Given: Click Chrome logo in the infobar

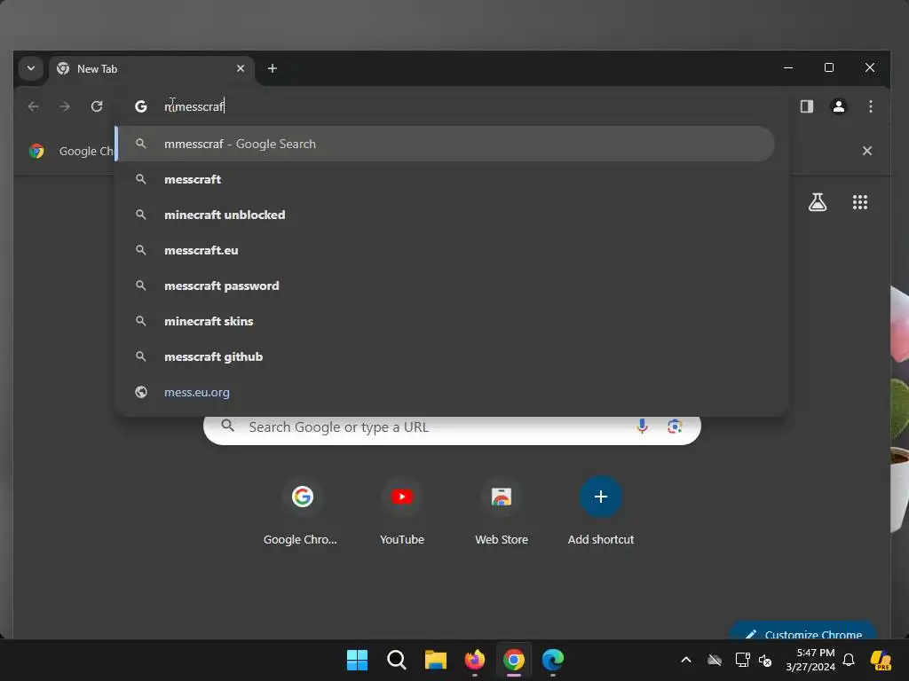Looking at the screenshot, I should (x=36, y=151).
